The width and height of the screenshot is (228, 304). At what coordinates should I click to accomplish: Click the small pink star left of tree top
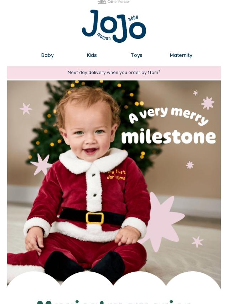26,109
